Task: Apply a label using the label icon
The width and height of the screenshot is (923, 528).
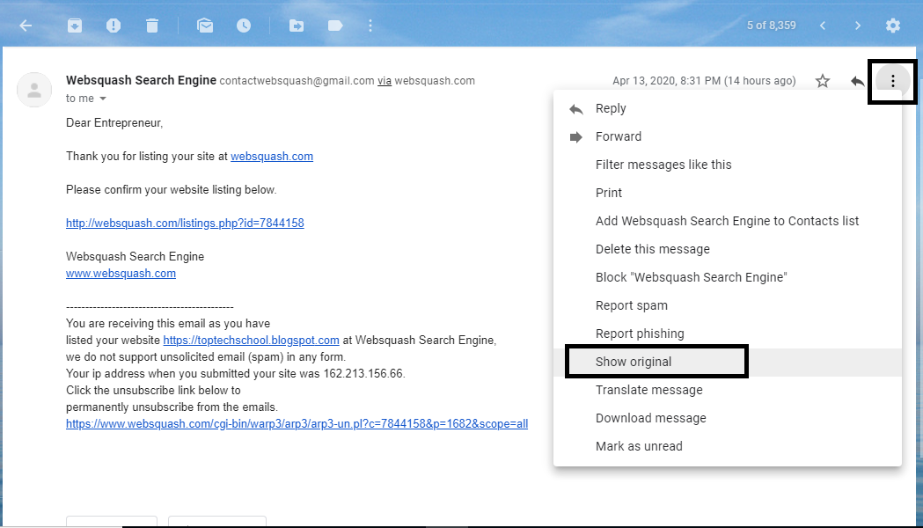Action: 335,26
